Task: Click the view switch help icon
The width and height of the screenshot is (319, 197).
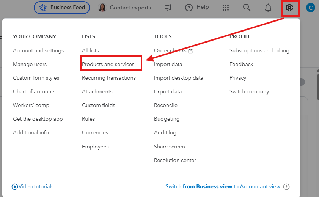Action: pyautogui.click(x=286, y=186)
